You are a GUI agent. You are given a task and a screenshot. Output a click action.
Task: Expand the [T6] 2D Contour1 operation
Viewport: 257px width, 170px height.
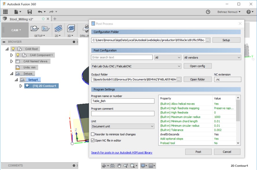click(21, 86)
